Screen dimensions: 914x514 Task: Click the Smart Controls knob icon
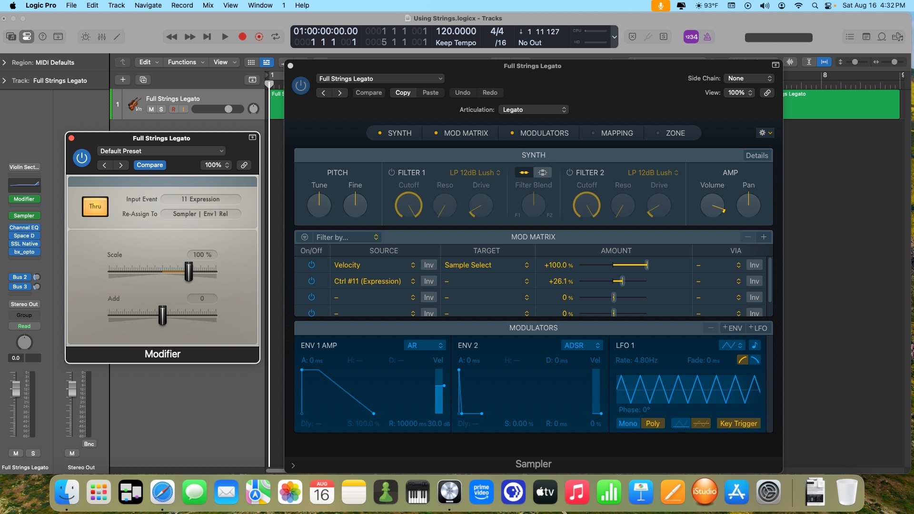[85, 37]
